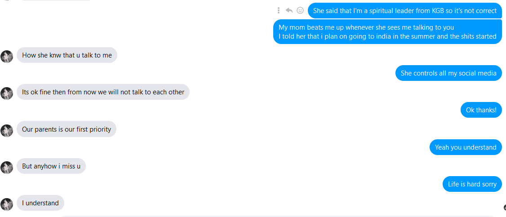Click the "Ok thanks!" message bubble
Viewport: 506px width, 217px height.
tap(481, 110)
